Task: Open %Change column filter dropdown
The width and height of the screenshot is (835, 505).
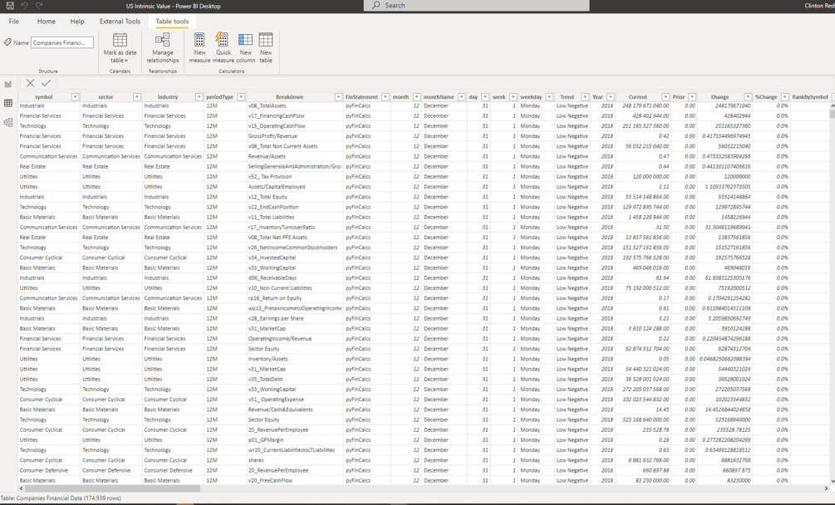Action: point(784,97)
